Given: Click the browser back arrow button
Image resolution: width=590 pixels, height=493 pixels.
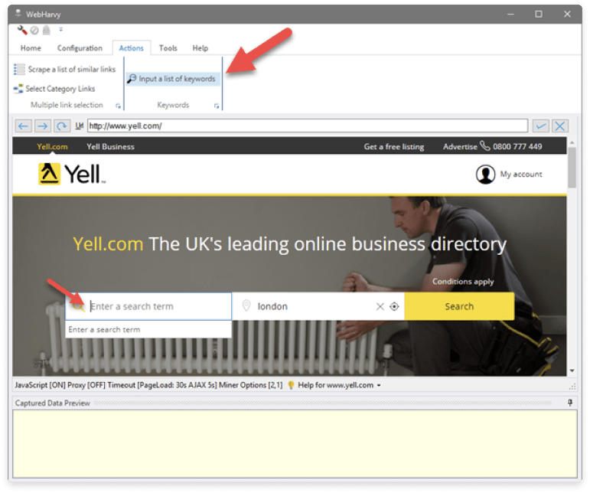Looking at the screenshot, I should point(24,126).
